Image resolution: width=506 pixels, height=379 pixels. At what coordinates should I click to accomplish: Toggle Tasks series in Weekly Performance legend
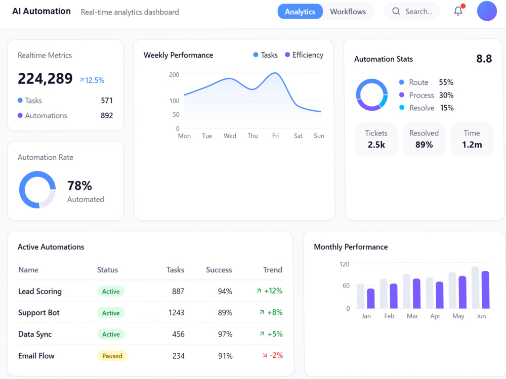point(265,55)
